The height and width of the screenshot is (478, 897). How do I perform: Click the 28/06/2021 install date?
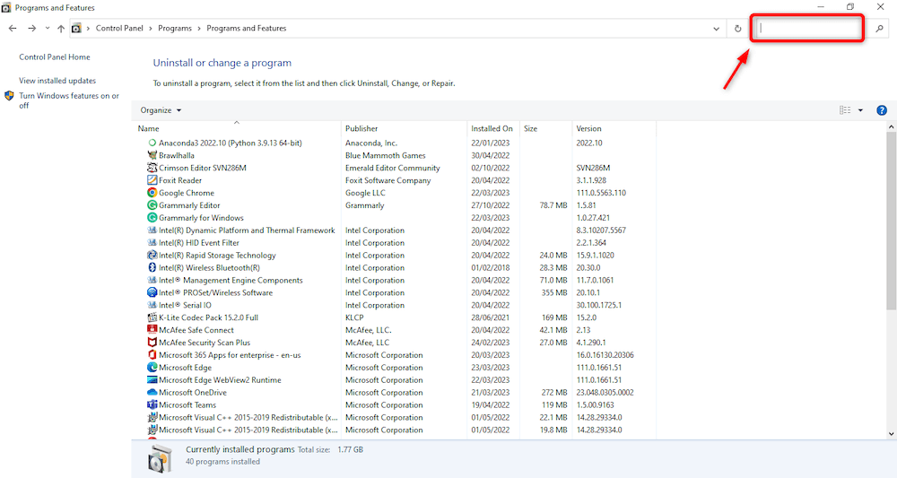click(x=491, y=317)
